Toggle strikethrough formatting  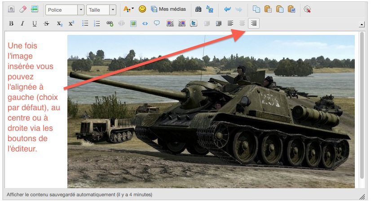coord(46,23)
